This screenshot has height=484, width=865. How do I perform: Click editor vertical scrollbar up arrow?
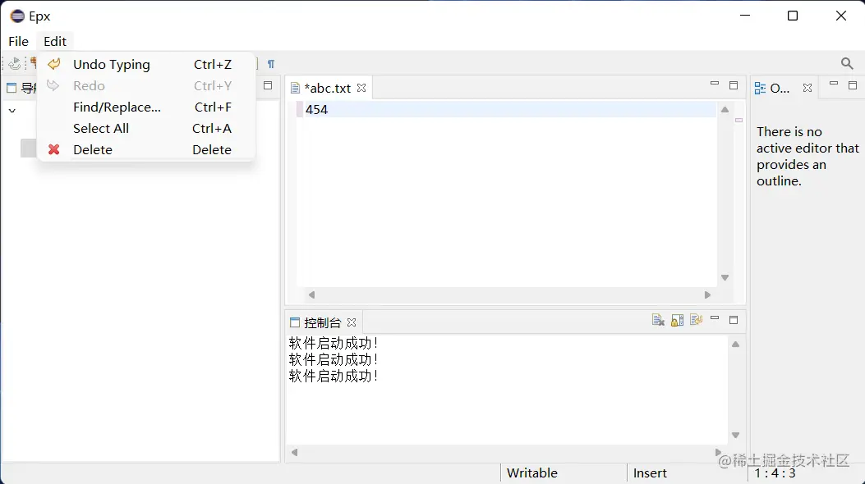point(725,110)
